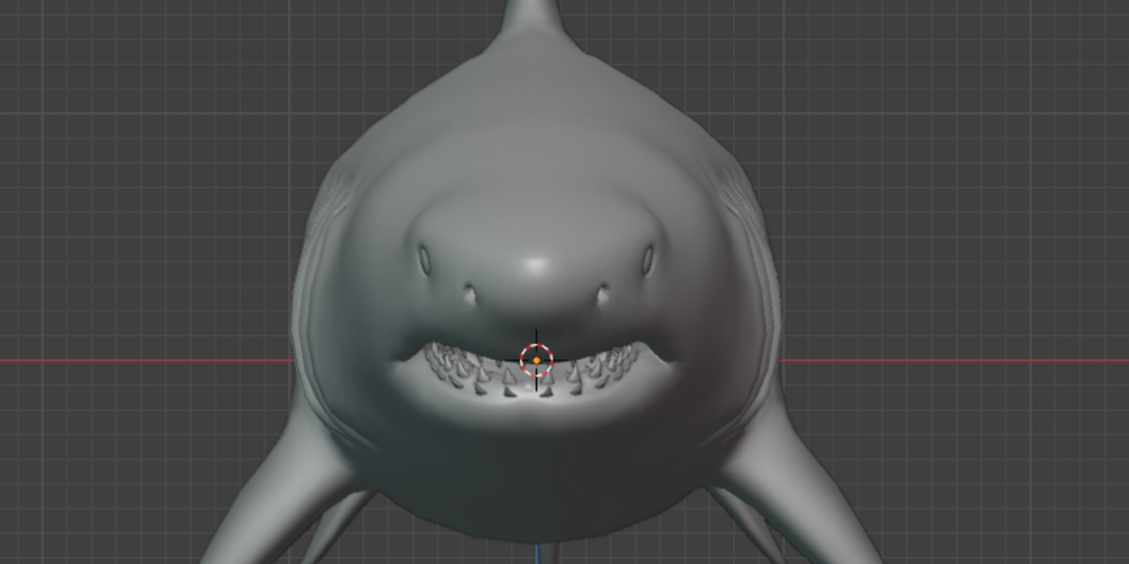Select the orange object origin dot
1129x564 pixels.
[x=536, y=360]
